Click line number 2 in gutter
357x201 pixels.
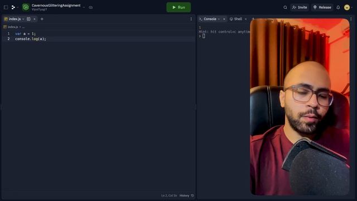coord(9,39)
